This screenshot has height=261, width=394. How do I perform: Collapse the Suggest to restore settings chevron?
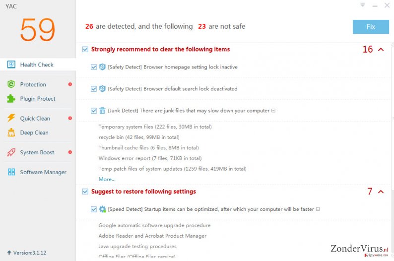tap(381, 192)
